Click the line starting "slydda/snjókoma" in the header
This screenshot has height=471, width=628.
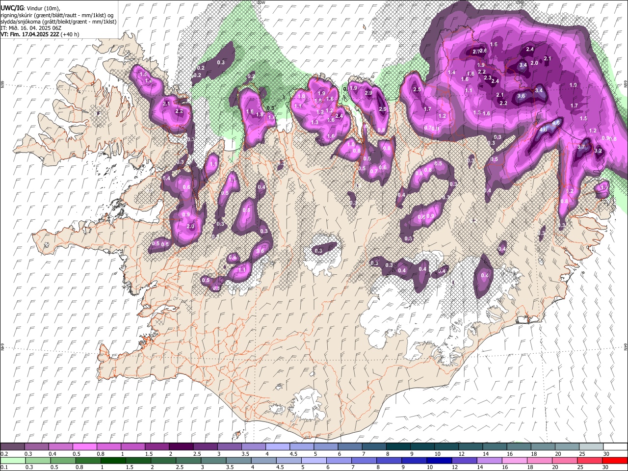point(58,22)
